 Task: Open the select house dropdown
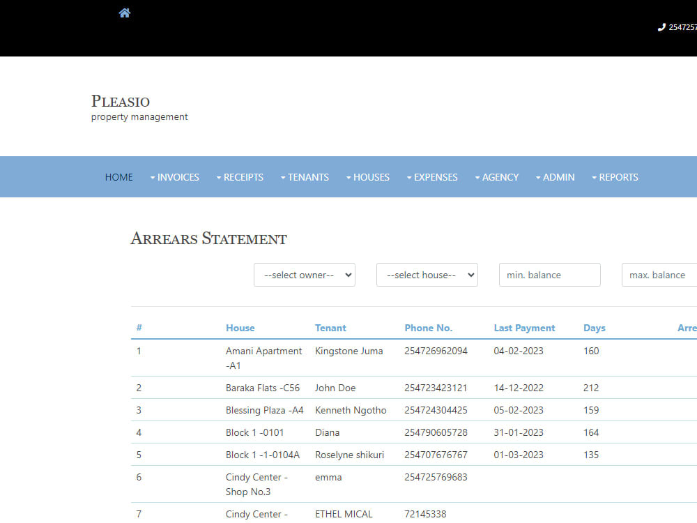click(427, 275)
